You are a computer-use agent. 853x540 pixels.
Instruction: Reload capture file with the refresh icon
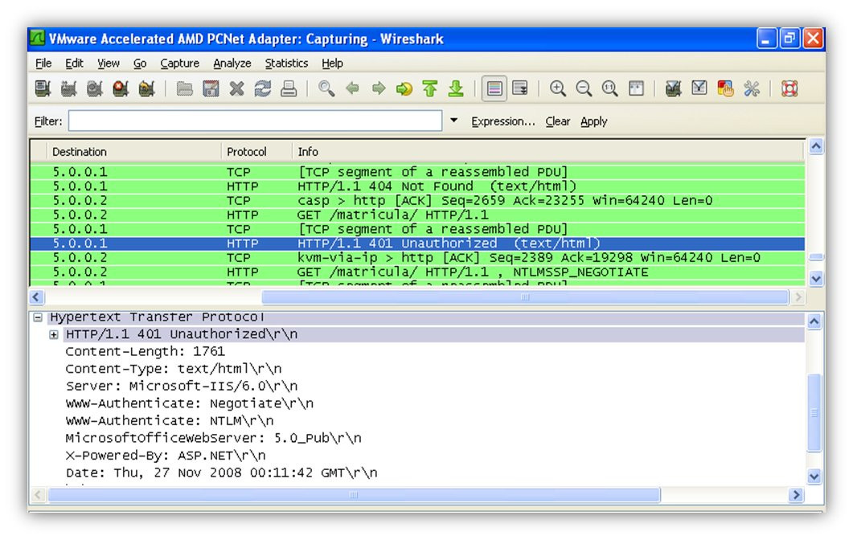(263, 88)
